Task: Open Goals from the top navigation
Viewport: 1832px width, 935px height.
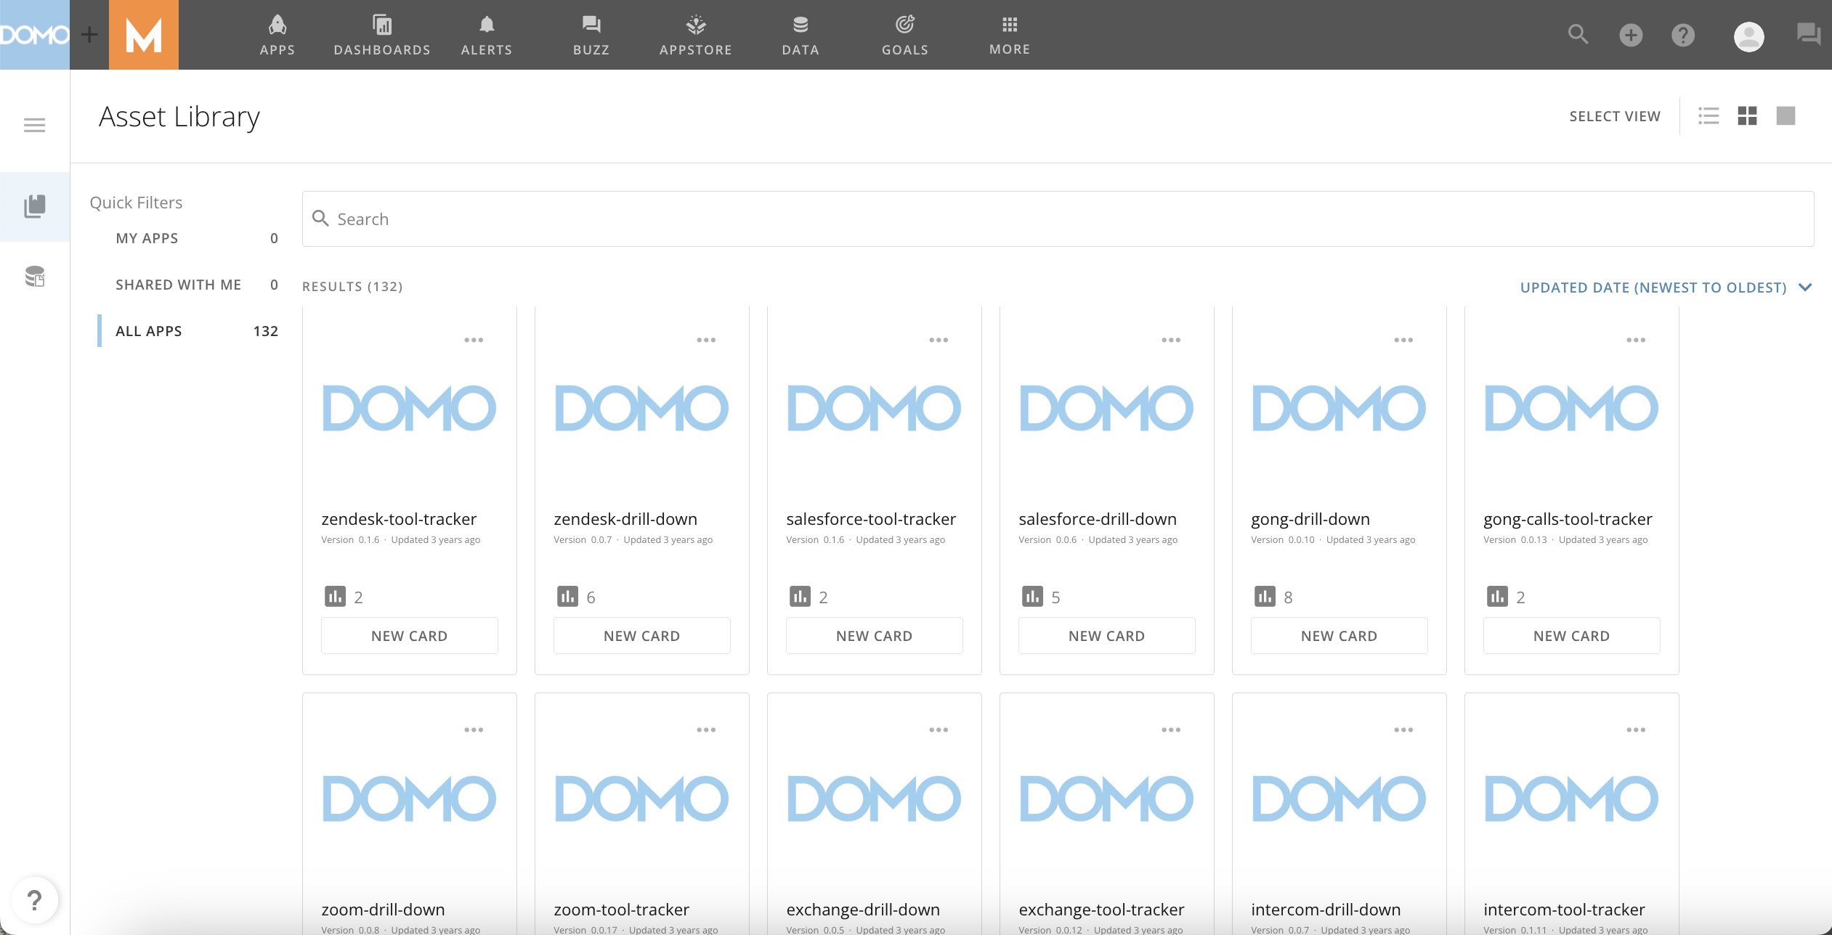Action: [x=903, y=34]
